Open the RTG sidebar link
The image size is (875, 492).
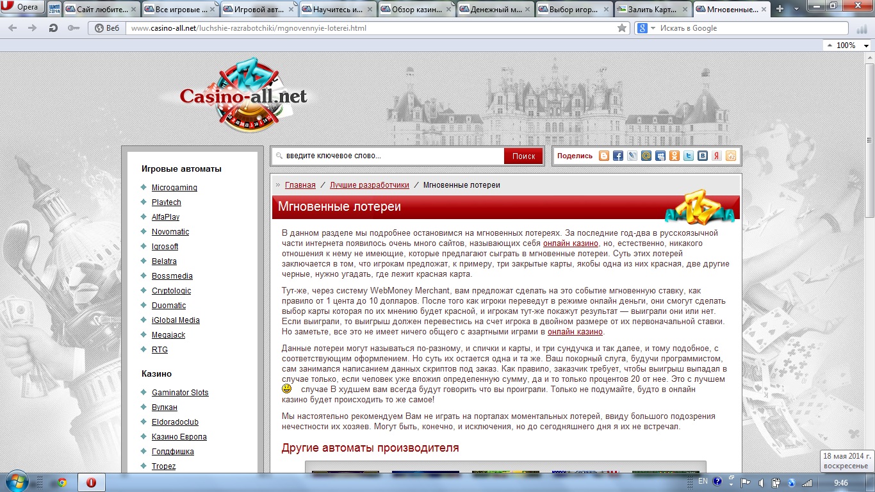tap(159, 350)
